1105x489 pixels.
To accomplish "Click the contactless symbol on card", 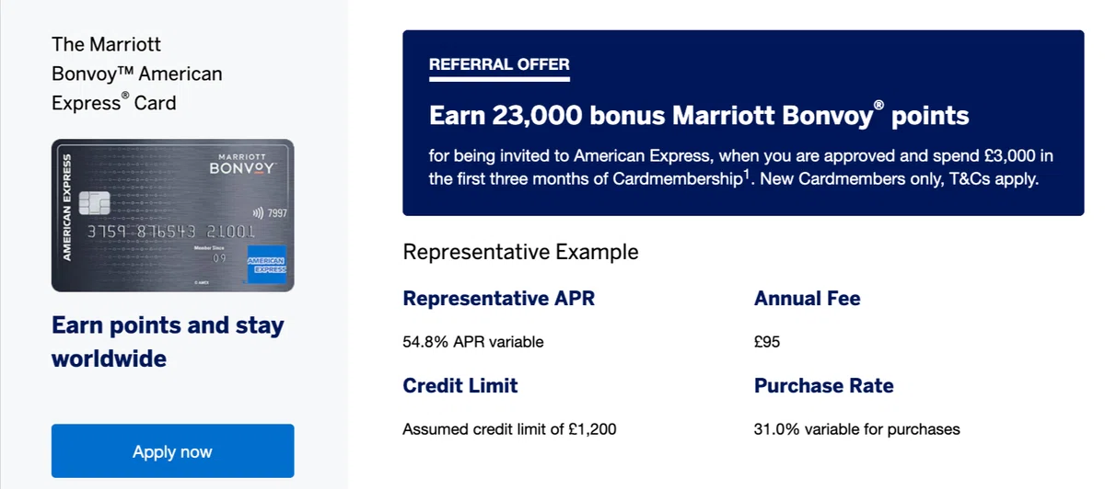I will click(258, 213).
